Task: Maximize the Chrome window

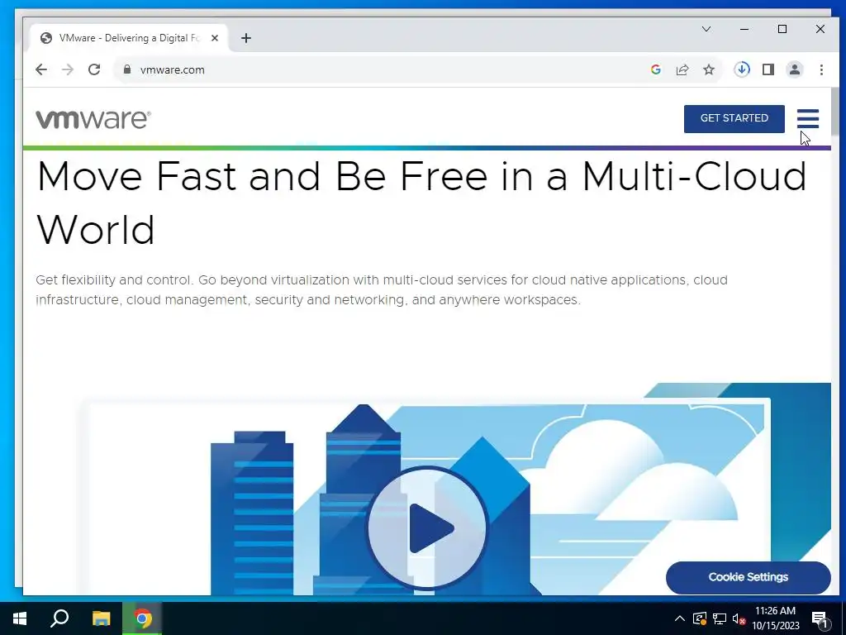Action: [x=782, y=29]
